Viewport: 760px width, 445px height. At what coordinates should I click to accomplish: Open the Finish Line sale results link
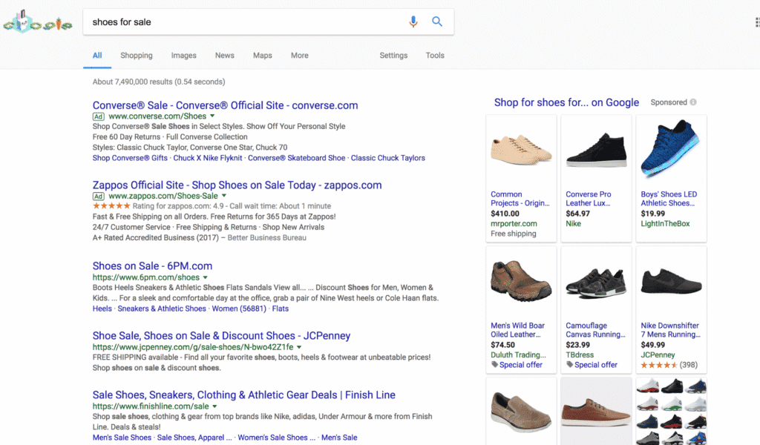pyautogui.click(x=244, y=395)
